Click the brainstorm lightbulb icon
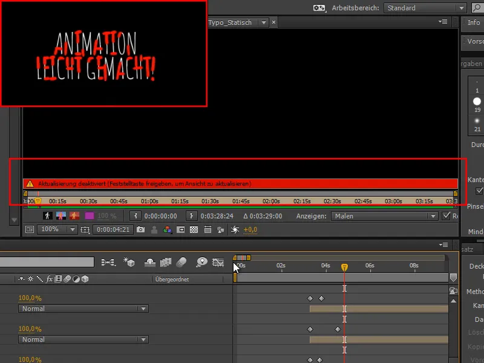The image size is (484, 363). [x=201, y=262]
